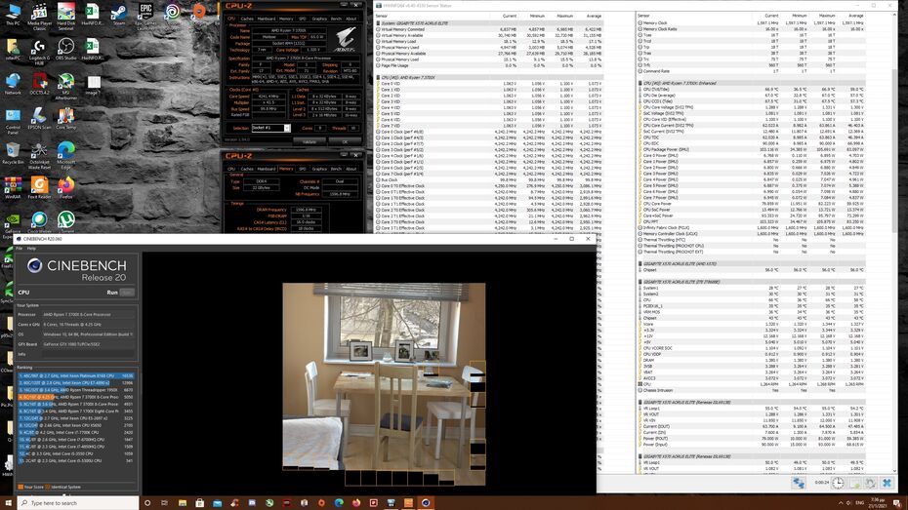908x510 pixels.
Task: Switch to the Mainboard tab in CPU-Z
Action: pyautogui.click(x=267, y=18)
